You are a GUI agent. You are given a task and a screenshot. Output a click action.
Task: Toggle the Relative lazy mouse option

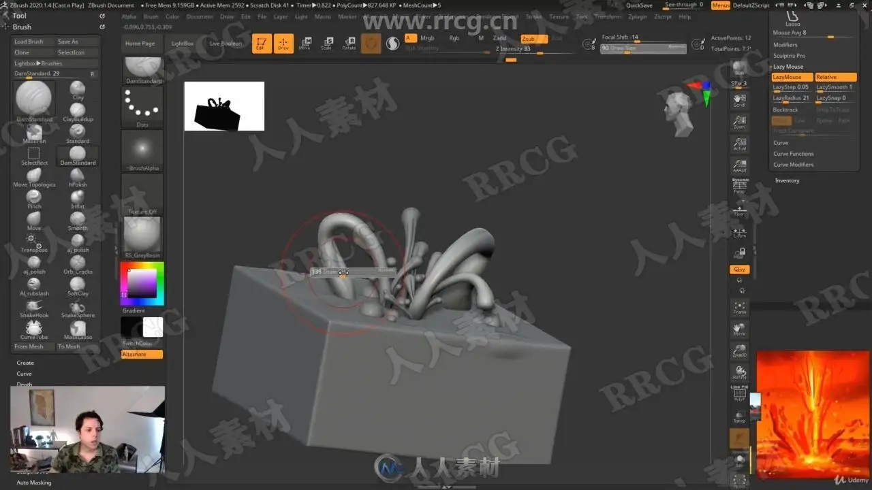(x=836, y=77)
